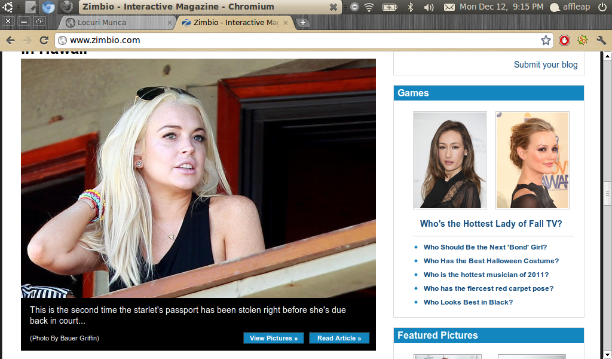Viewport: 612px width, 359px height.
Task: Click the site info globe in the address bar
Action: [62, 40]
